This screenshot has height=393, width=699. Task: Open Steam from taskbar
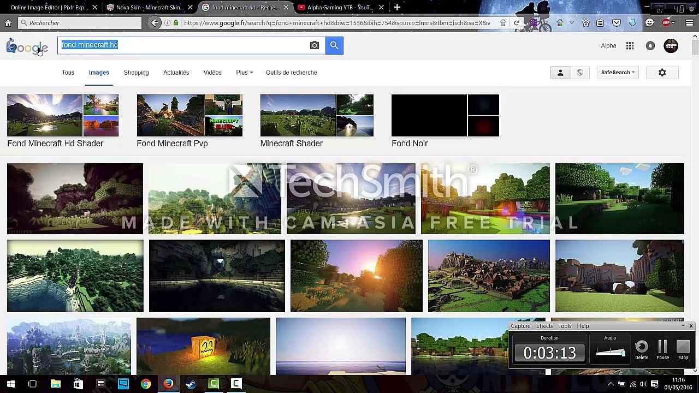click(191, 384)
